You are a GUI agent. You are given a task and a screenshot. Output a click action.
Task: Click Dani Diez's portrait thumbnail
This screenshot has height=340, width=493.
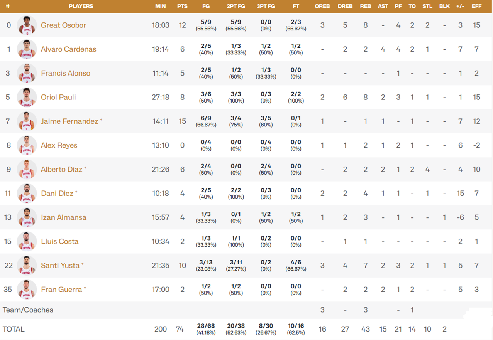coord(27,194)
